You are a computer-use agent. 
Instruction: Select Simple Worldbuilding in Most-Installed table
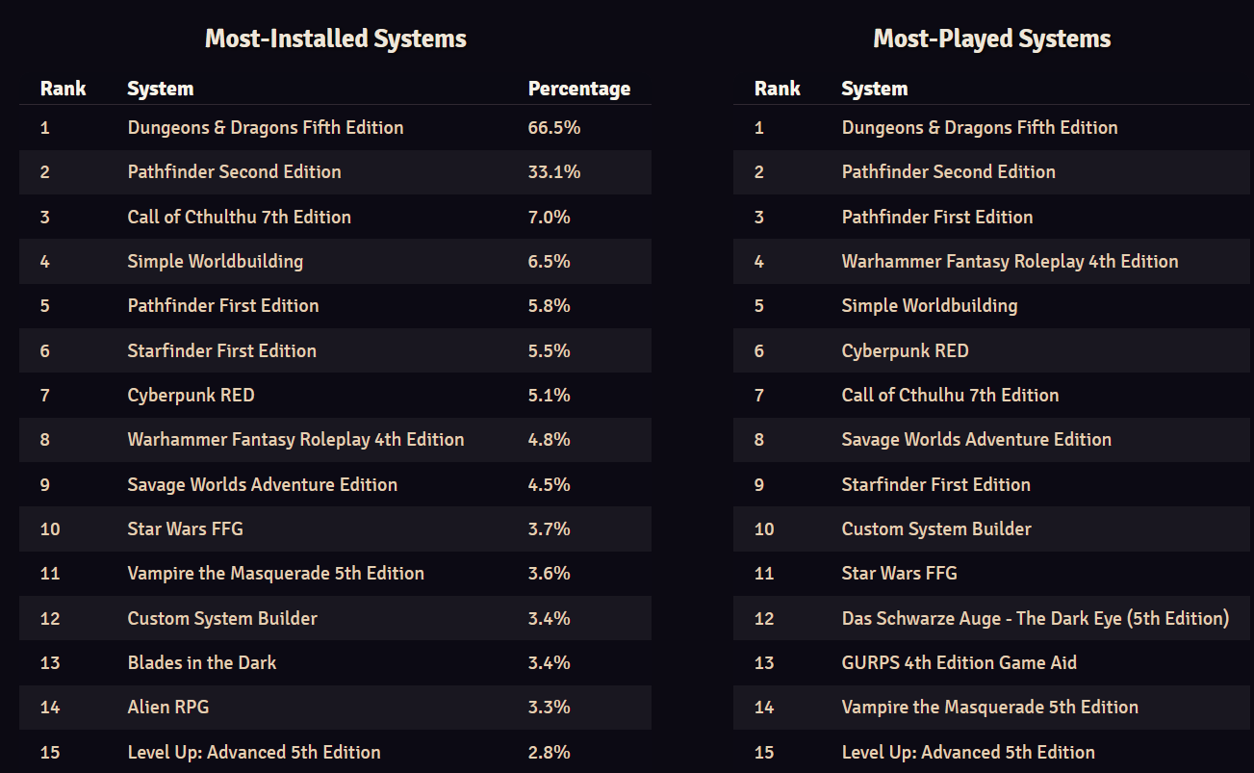coord(215,261)
